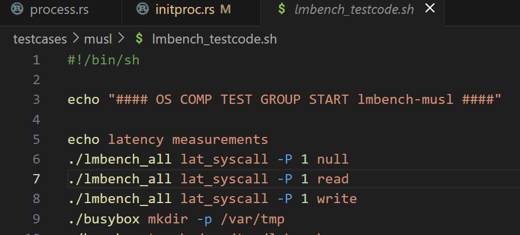520x235 pixels.
Task: Open the musl breadcrumb folder
Action: [x=98, y=39]
